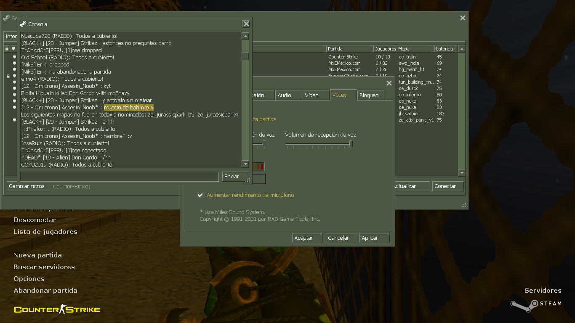Open Opciones from main menu
This screenshot has height=323, width=575.
[29, 279]
